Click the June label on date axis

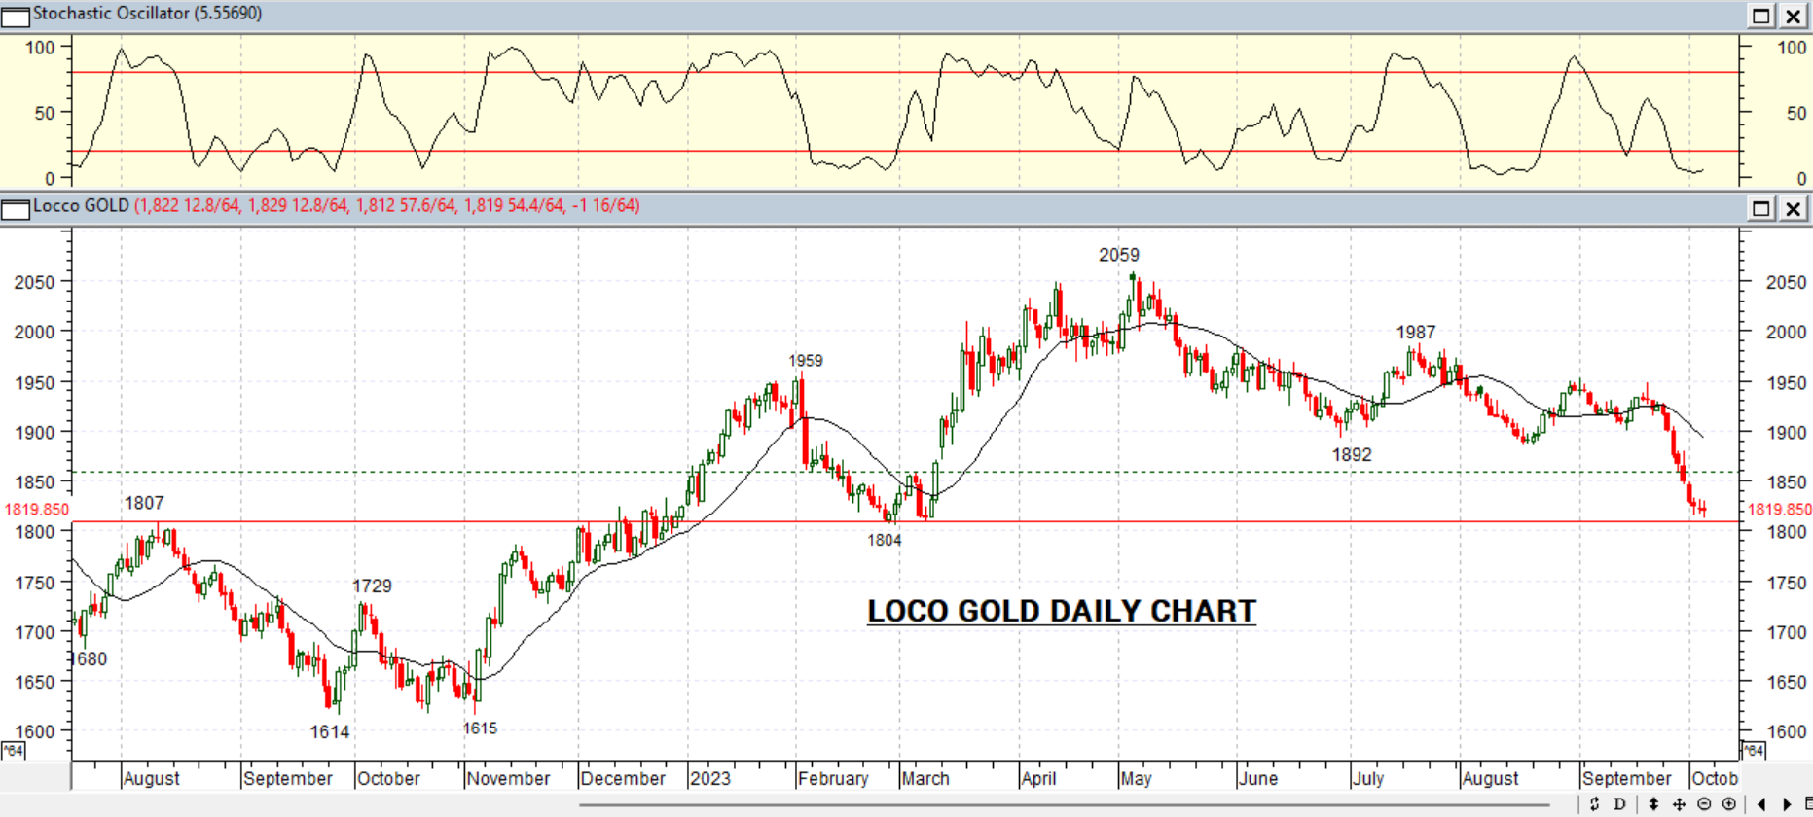click(1258, 779)
